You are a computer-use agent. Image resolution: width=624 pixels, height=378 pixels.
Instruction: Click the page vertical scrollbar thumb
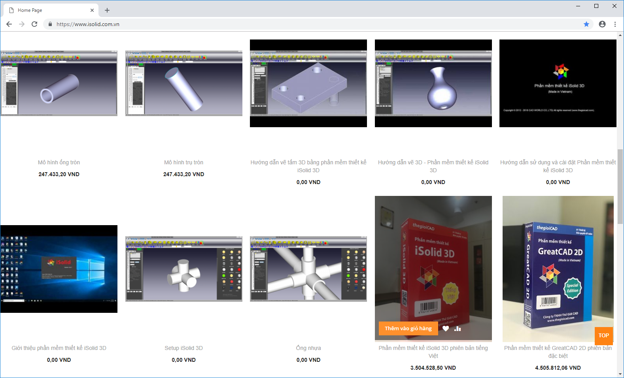(x=620, y=186)
